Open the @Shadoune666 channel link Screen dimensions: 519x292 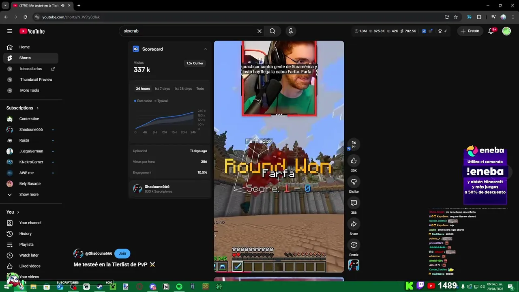click(99, 253)
